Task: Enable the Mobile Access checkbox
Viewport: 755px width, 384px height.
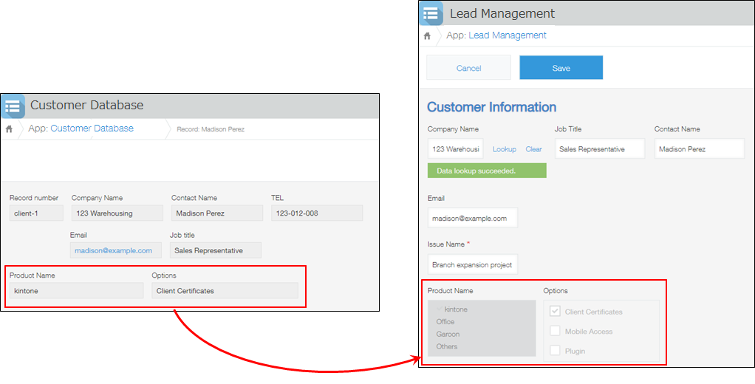Action: 556,332
